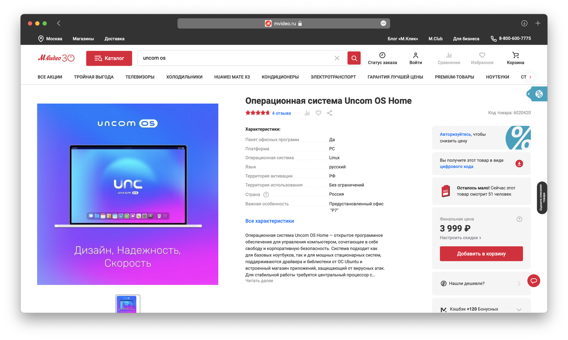The width and height of the screenshot is (568, 340).
Task: Change city from Москва location link
Action: [x=50, y=39]
